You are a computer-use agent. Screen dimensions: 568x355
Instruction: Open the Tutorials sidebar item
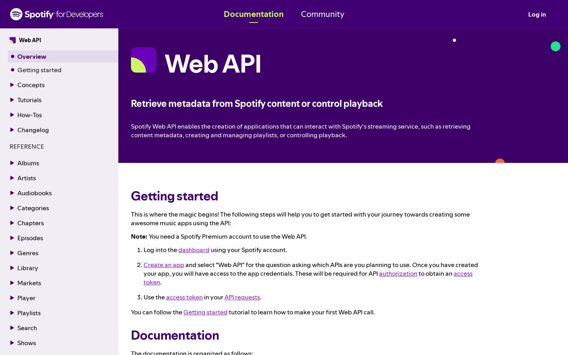[x=29, y=100]
